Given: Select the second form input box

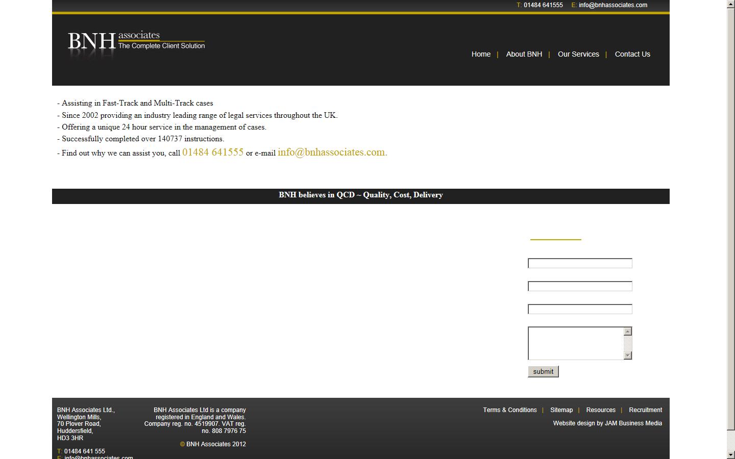Looking at the screenshot, I should coord(580,286).
